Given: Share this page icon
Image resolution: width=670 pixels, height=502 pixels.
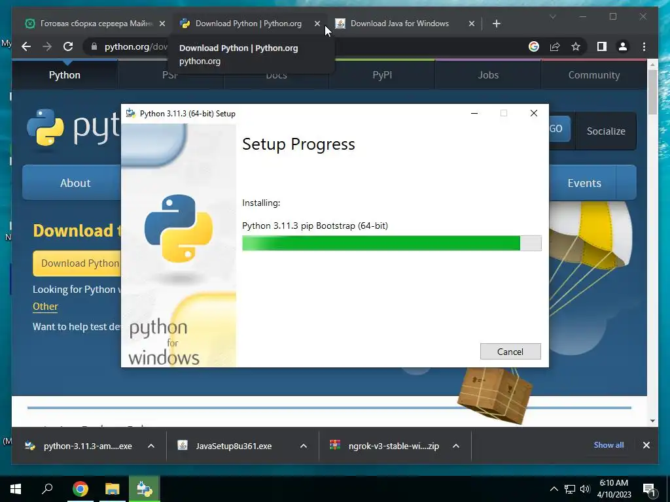Looking at the screenshot, I should tap(555, 46).
